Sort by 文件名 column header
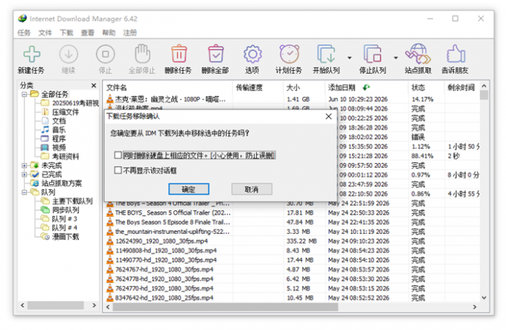 (x=168, y=87)
